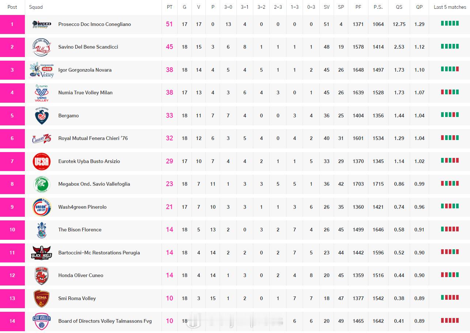Select the Honda Oliver Cuneo logo
This screenshot has height=333, width=470.
(41, 276)
